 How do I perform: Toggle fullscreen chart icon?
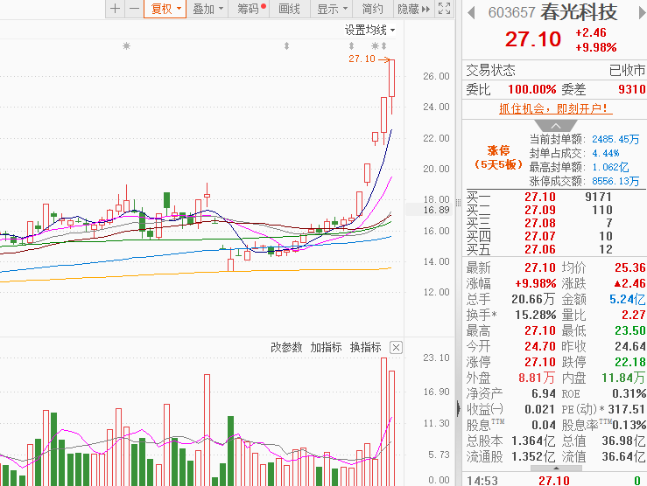click(445, 9)
